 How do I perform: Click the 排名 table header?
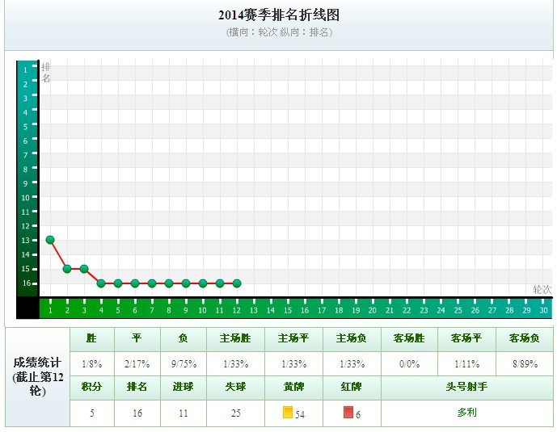coord(137,387)
